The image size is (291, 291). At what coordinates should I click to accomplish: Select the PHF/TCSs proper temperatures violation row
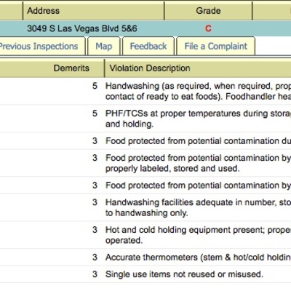coord(145,119)
